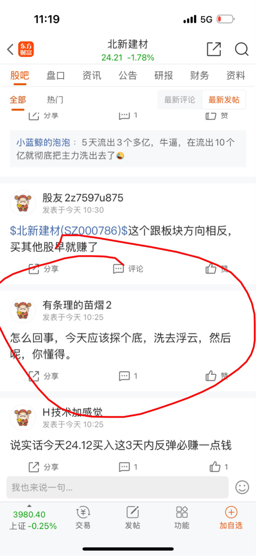Open the search magnifier icon

(242, 49)
